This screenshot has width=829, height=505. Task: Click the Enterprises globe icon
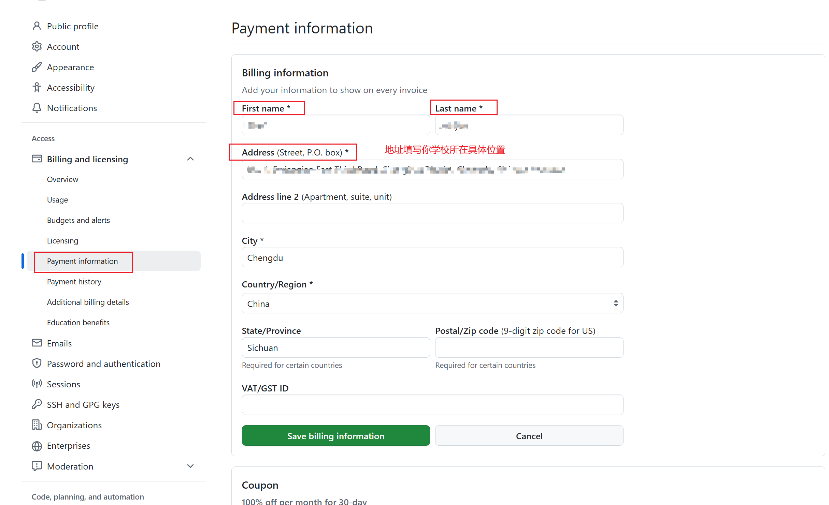[37, 446]
